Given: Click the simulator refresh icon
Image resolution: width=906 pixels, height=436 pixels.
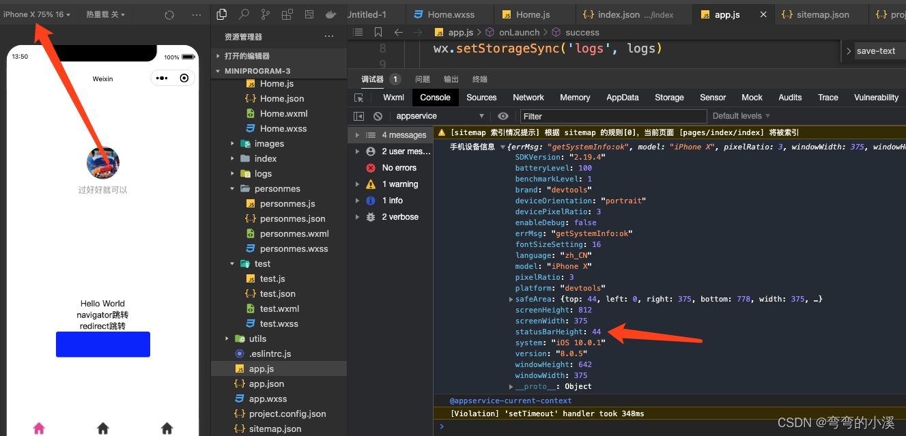Looking at the screenshot, I should tap(169, 14).
